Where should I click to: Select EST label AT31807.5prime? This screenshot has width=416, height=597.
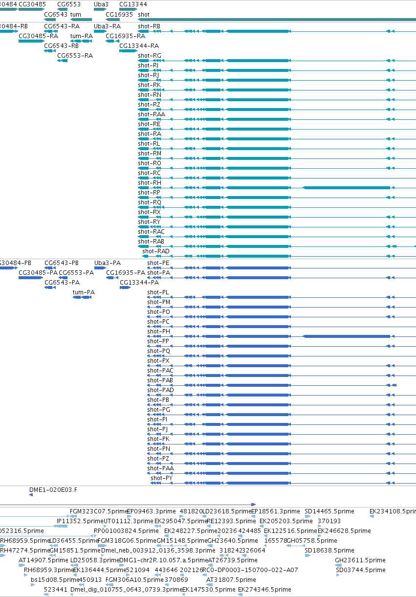[231, 580]
